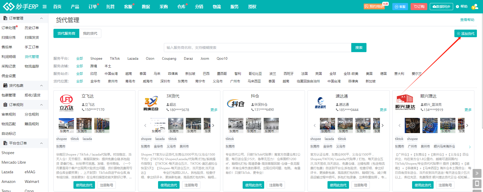
Task: Show next photos in 顺兴捷达 carousel
Action: 467,125
